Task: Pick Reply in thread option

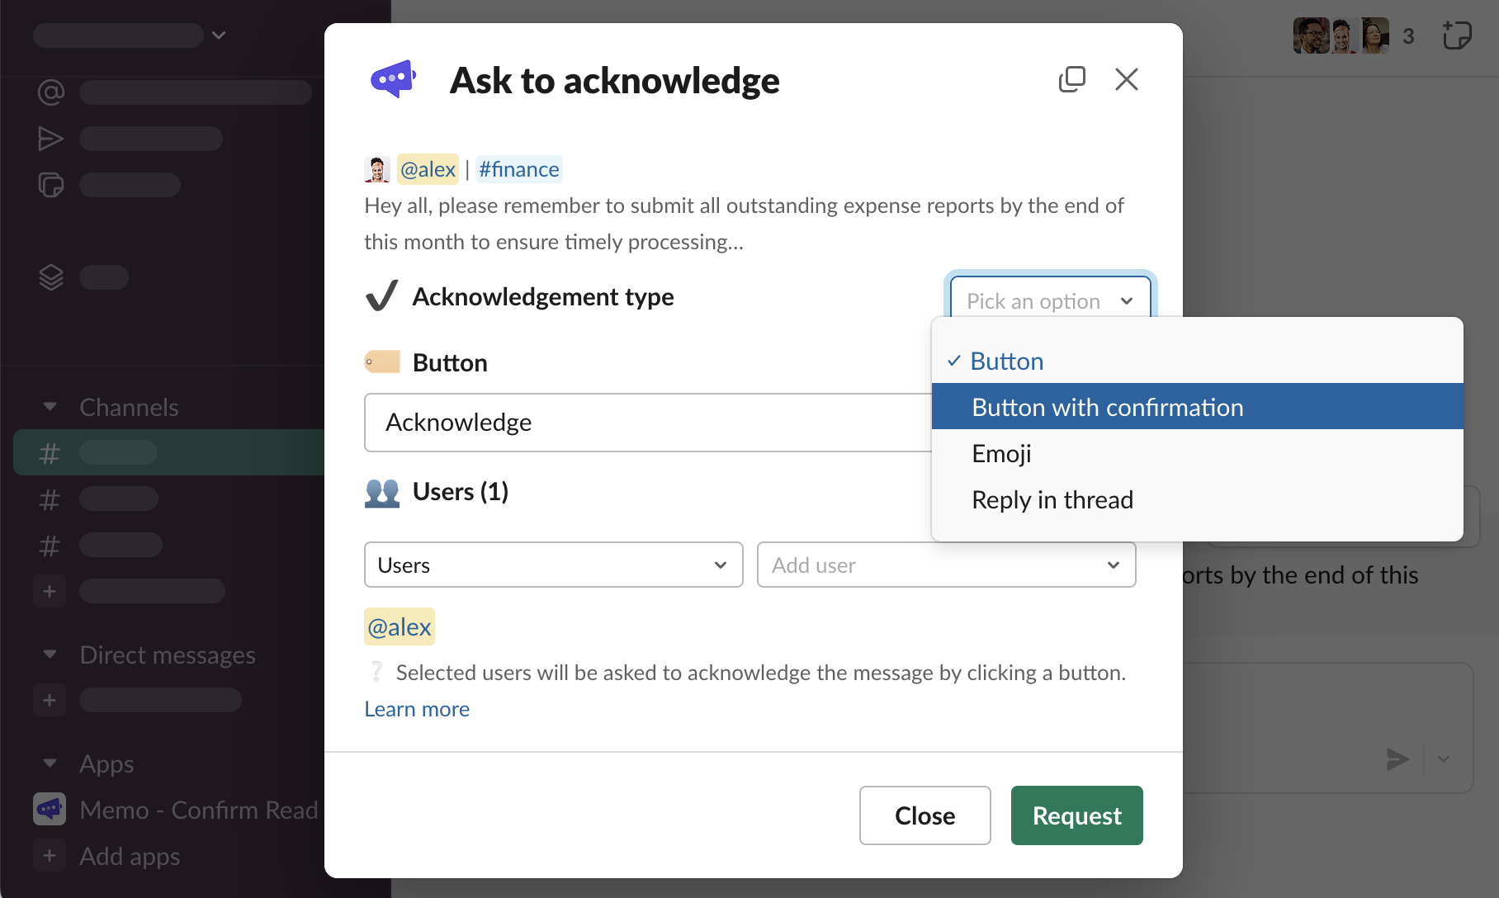Action: [x=1052, y=500]
